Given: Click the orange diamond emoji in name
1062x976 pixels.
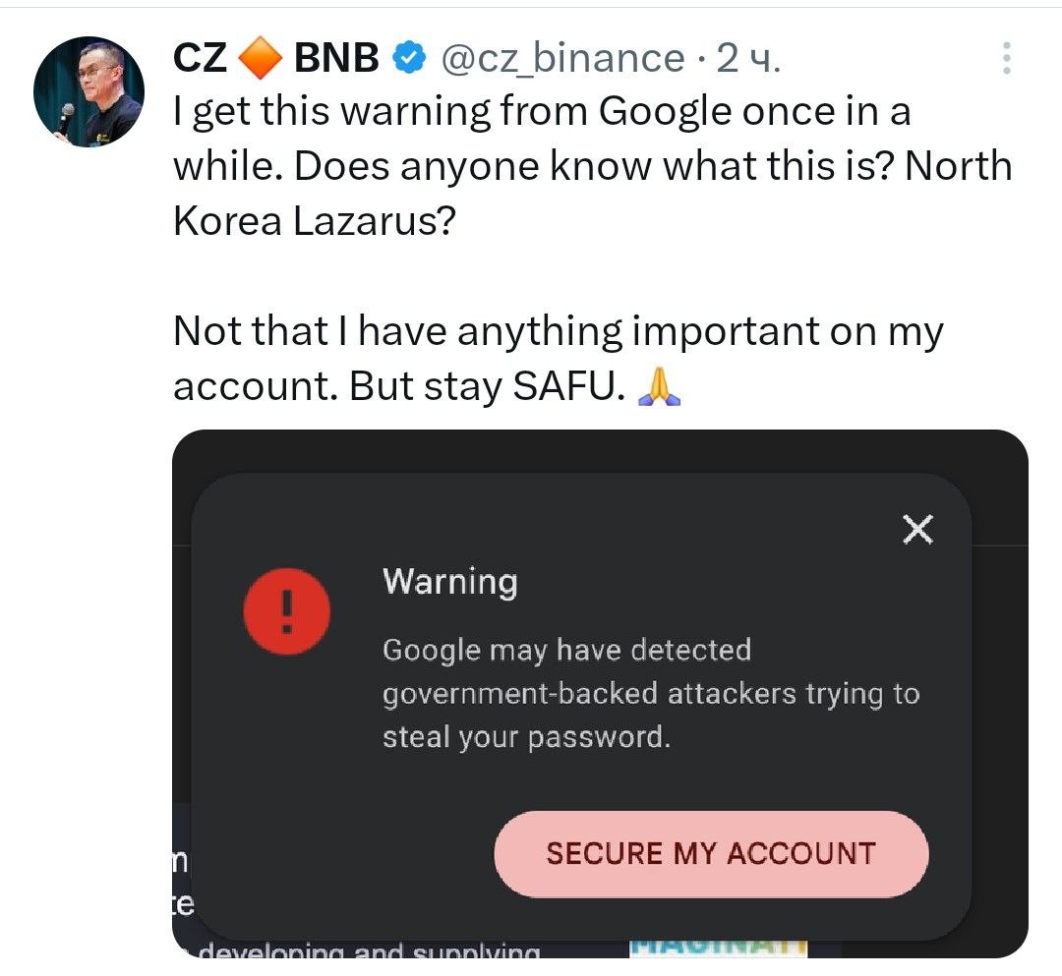Looking at the screenshot, I should [261, 60].
